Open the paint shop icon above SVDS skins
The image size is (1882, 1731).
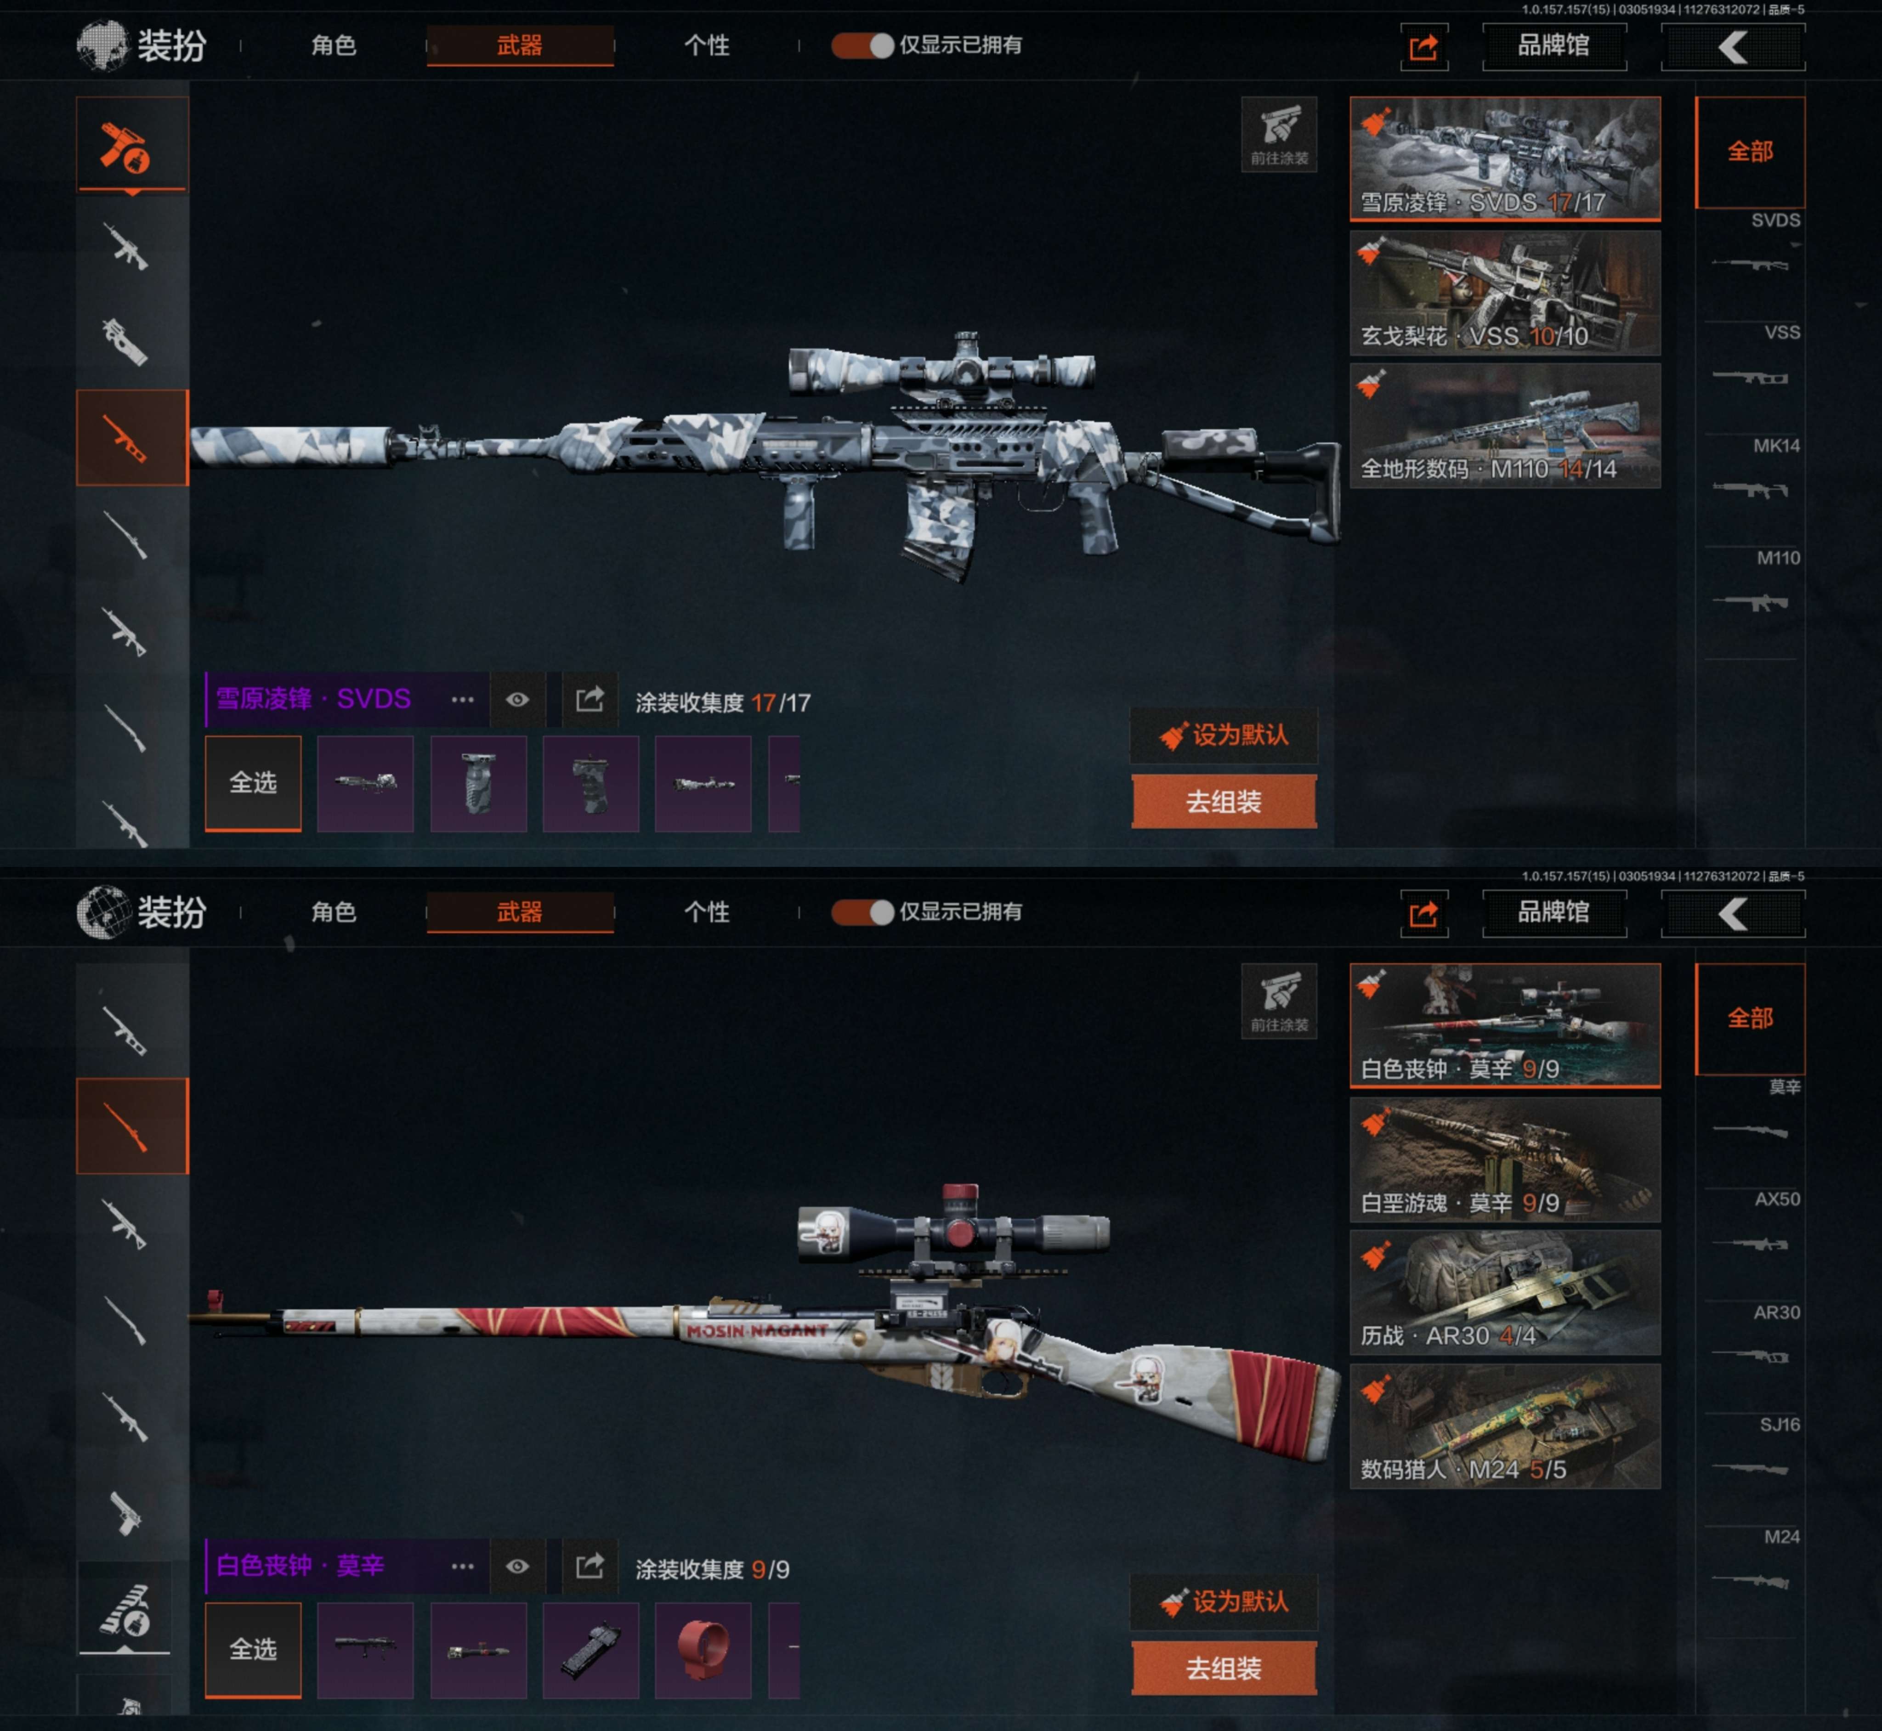click(x=1279, y=134)
